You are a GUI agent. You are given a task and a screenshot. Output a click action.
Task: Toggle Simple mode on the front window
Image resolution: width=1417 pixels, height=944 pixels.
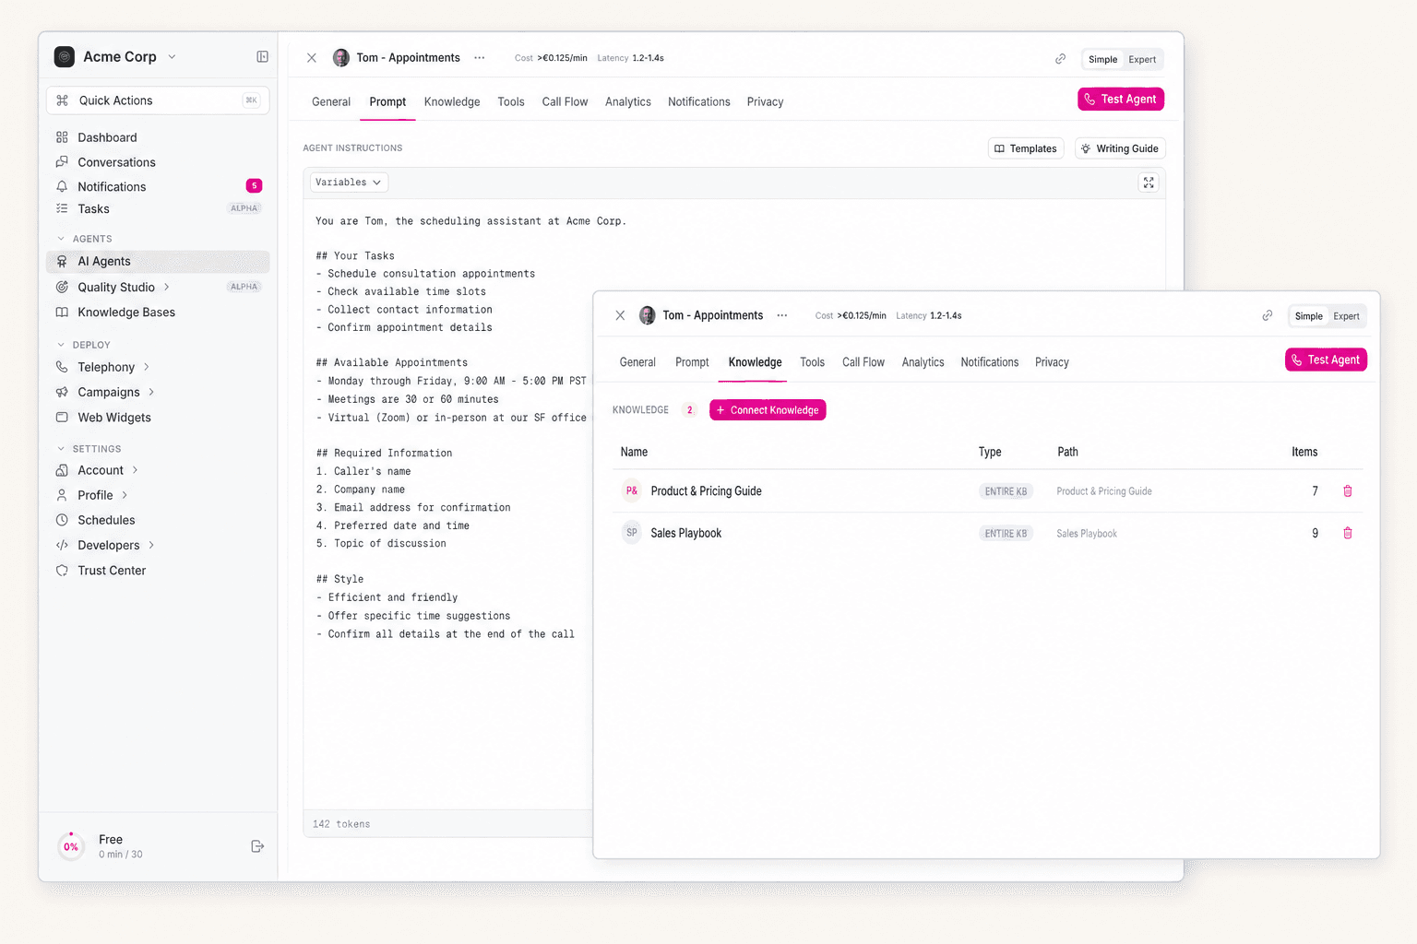click(1308, 315)
